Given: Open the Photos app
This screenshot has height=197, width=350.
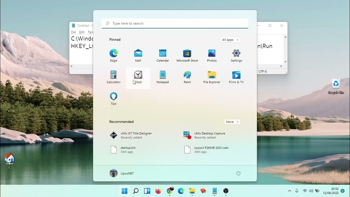Looking at the screenshot, I should click(x=212, y=56).
